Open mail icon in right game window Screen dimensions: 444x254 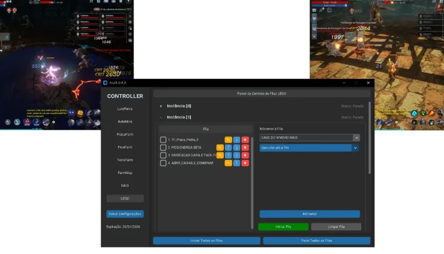click(314, 10)
